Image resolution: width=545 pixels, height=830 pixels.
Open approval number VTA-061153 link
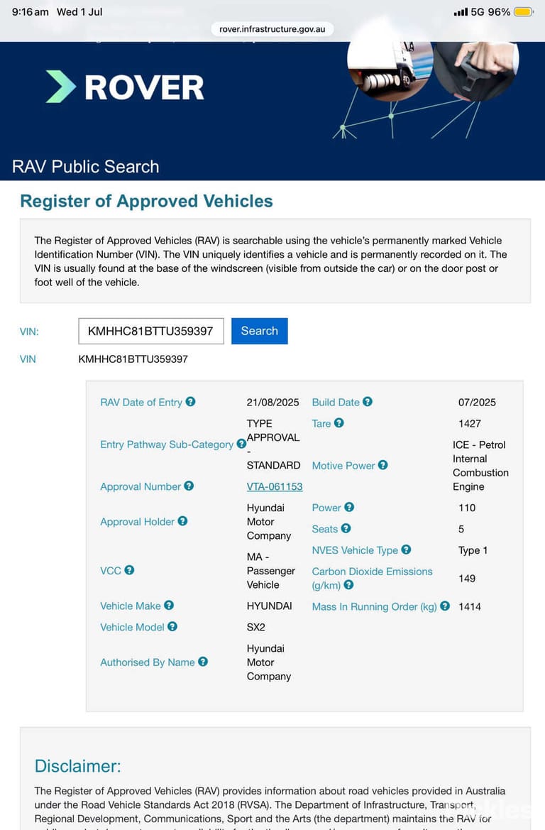coord(275,486)
